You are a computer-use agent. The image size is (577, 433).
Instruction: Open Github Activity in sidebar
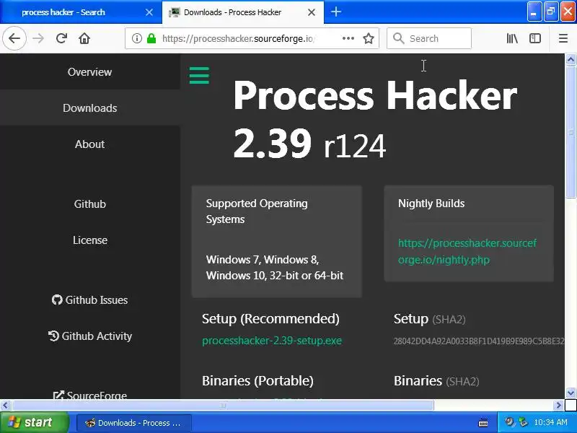point(89,336)
